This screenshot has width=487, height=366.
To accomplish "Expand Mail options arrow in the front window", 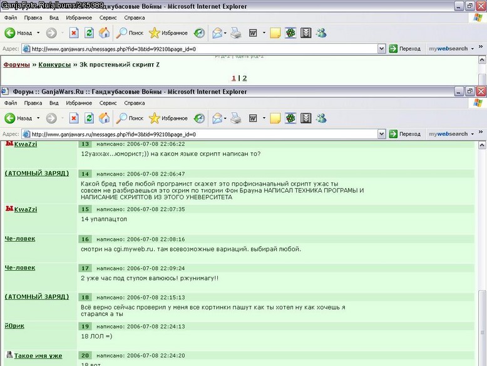I will coord(225,118).
